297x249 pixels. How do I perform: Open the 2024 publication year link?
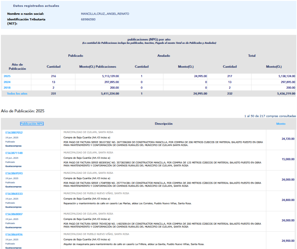pyautogui.click(x=7, y=82)
